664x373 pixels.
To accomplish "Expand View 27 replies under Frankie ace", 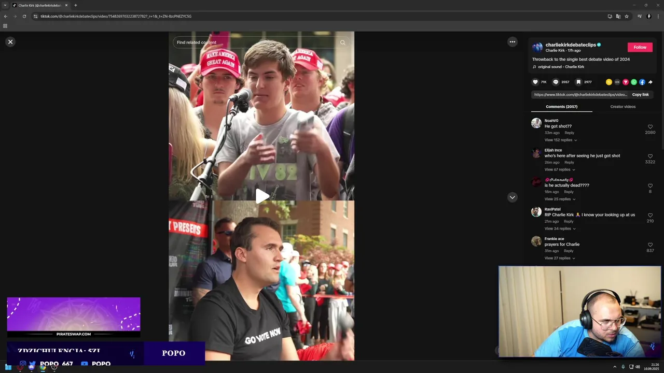I will 560,258.
